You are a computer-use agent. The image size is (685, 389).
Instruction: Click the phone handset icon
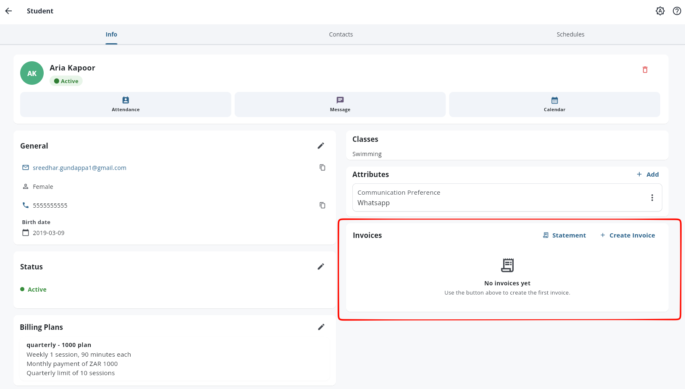(x=26, y=205)
